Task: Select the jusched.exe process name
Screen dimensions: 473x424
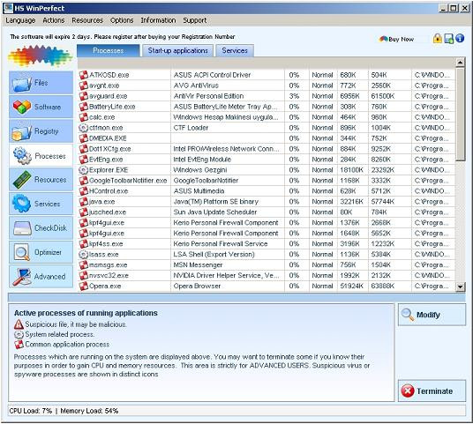Action: (x=108, y=212)
